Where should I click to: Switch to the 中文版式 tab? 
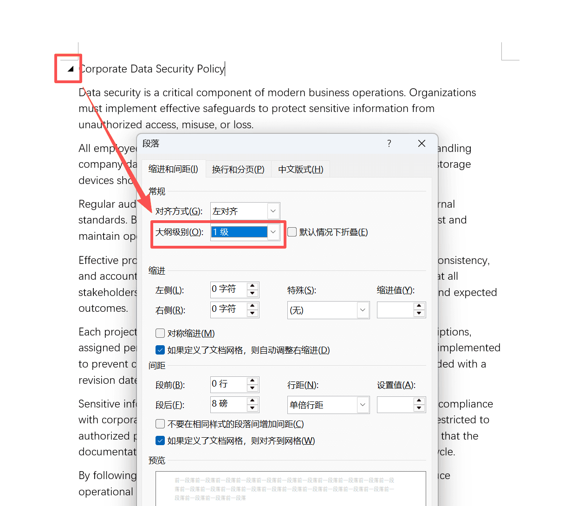coord(300,169)
